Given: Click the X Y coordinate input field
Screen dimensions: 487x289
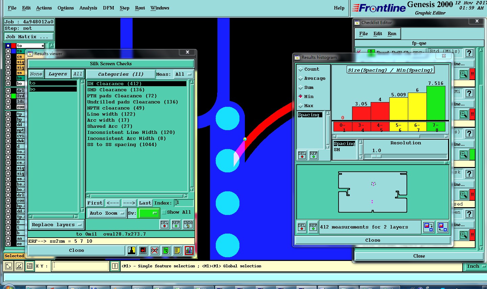Looking at the screenshot, I should pyautogui.click(x=80, y=266).
